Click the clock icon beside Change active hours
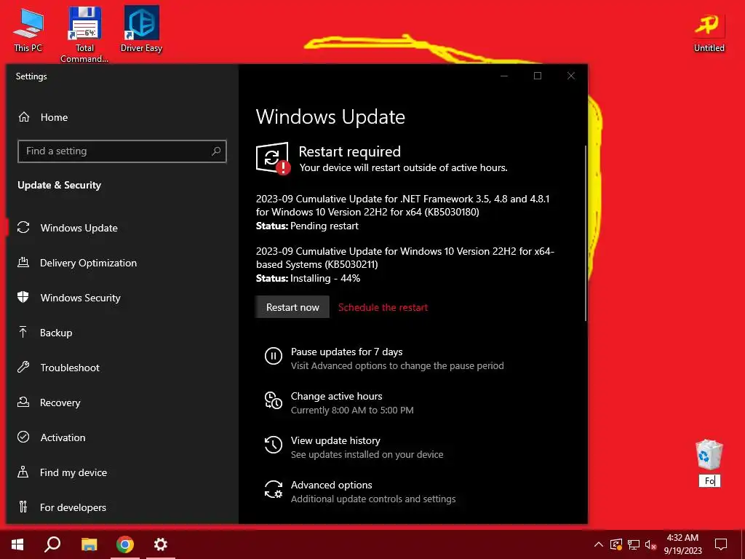 tap(274, 400)
